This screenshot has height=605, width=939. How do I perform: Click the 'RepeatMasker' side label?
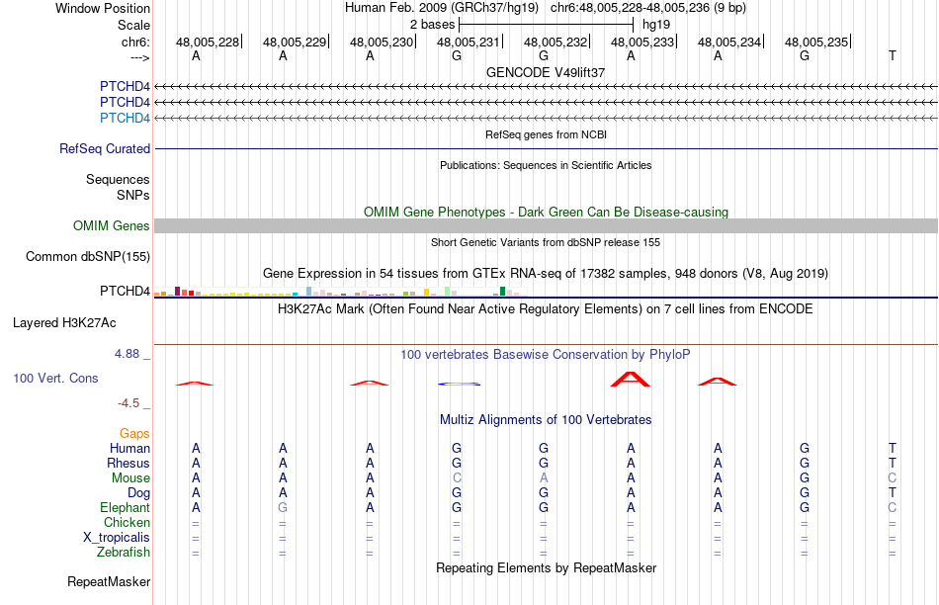109,581
